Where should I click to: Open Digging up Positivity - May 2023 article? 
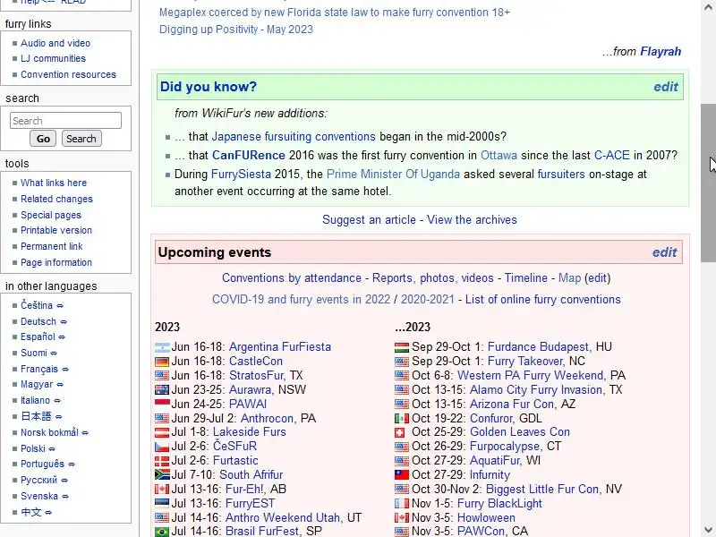coord(236,30)
